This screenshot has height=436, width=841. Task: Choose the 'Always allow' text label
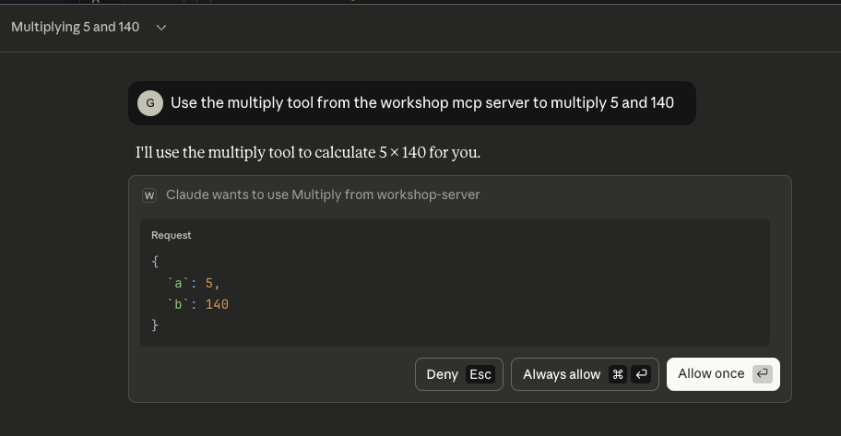click(x=562, y=374)
